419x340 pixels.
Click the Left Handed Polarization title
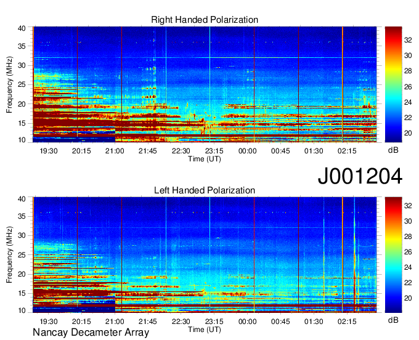[205, 190]
